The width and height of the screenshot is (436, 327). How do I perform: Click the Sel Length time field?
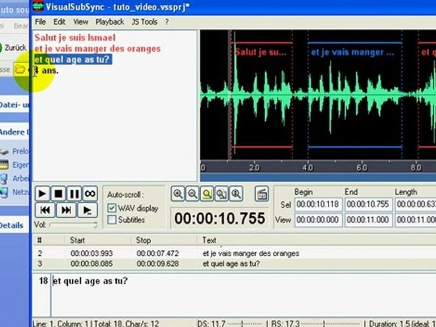click(416, 204)
